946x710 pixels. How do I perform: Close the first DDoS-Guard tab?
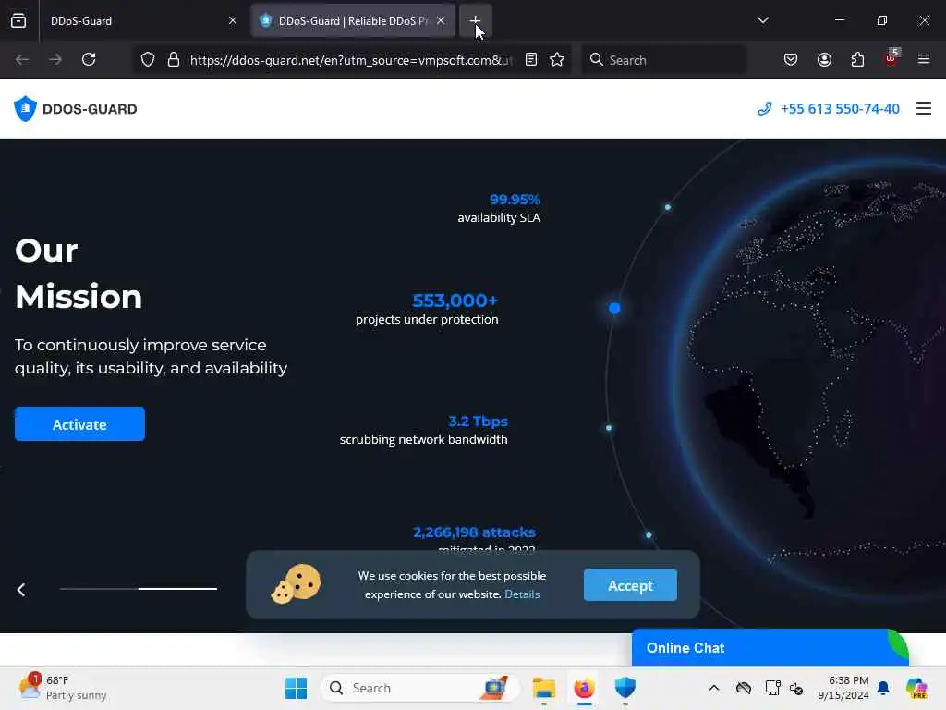pyautogui.click(x=233, y=20)
